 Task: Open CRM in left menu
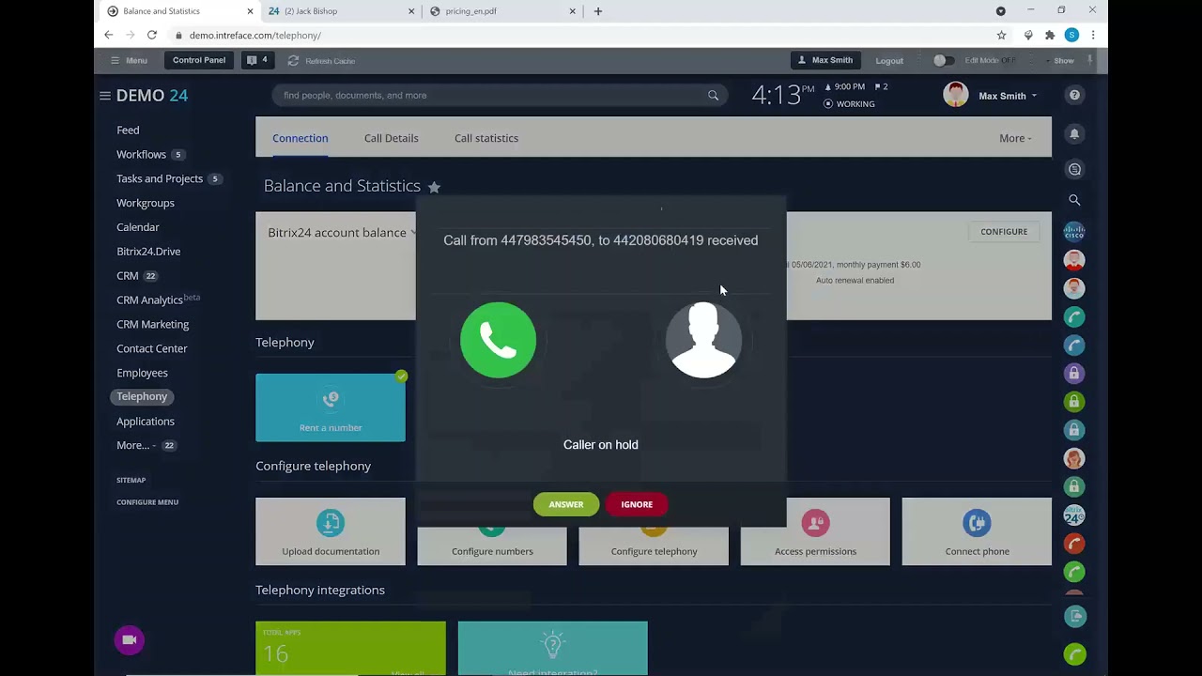[128, 276]
